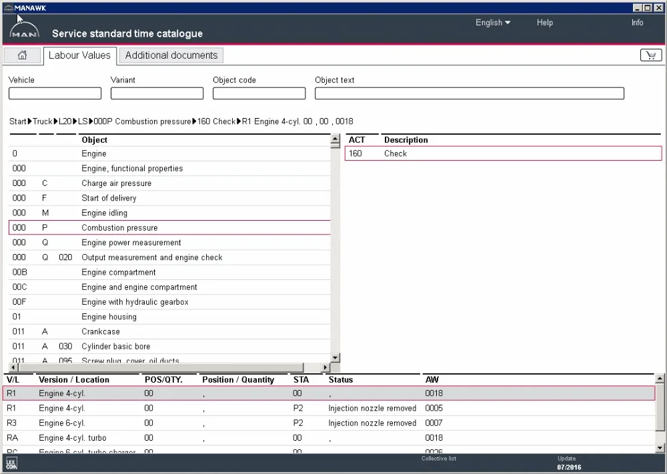This screenshot has width=667, height=474.
Task: Select the Engine object row
Action: 169,153
